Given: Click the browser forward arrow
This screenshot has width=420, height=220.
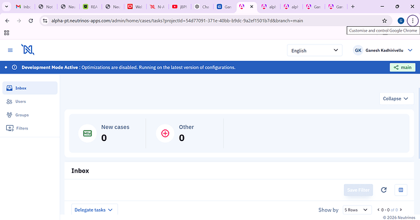Looking at the screenshot, I should click(x=19, y=21).
